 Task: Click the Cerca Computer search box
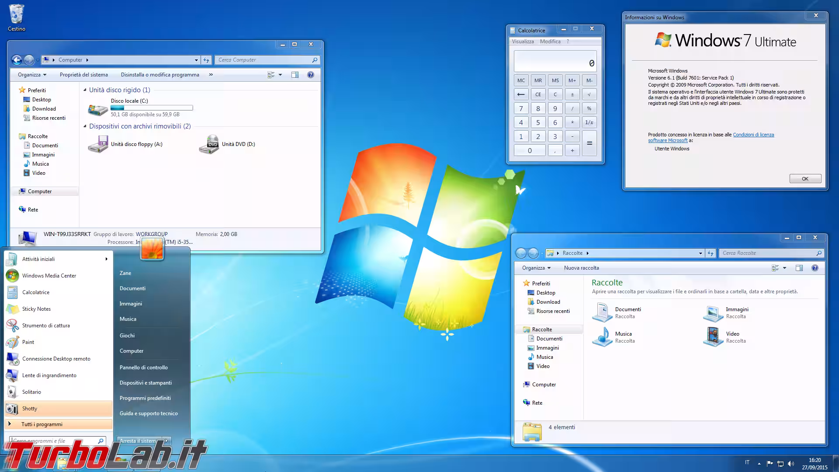[x=262, y=60]
